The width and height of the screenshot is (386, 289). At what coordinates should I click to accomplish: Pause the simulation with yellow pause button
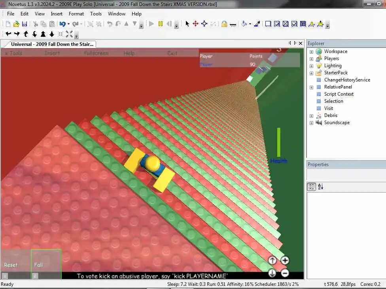pos(161,24)
